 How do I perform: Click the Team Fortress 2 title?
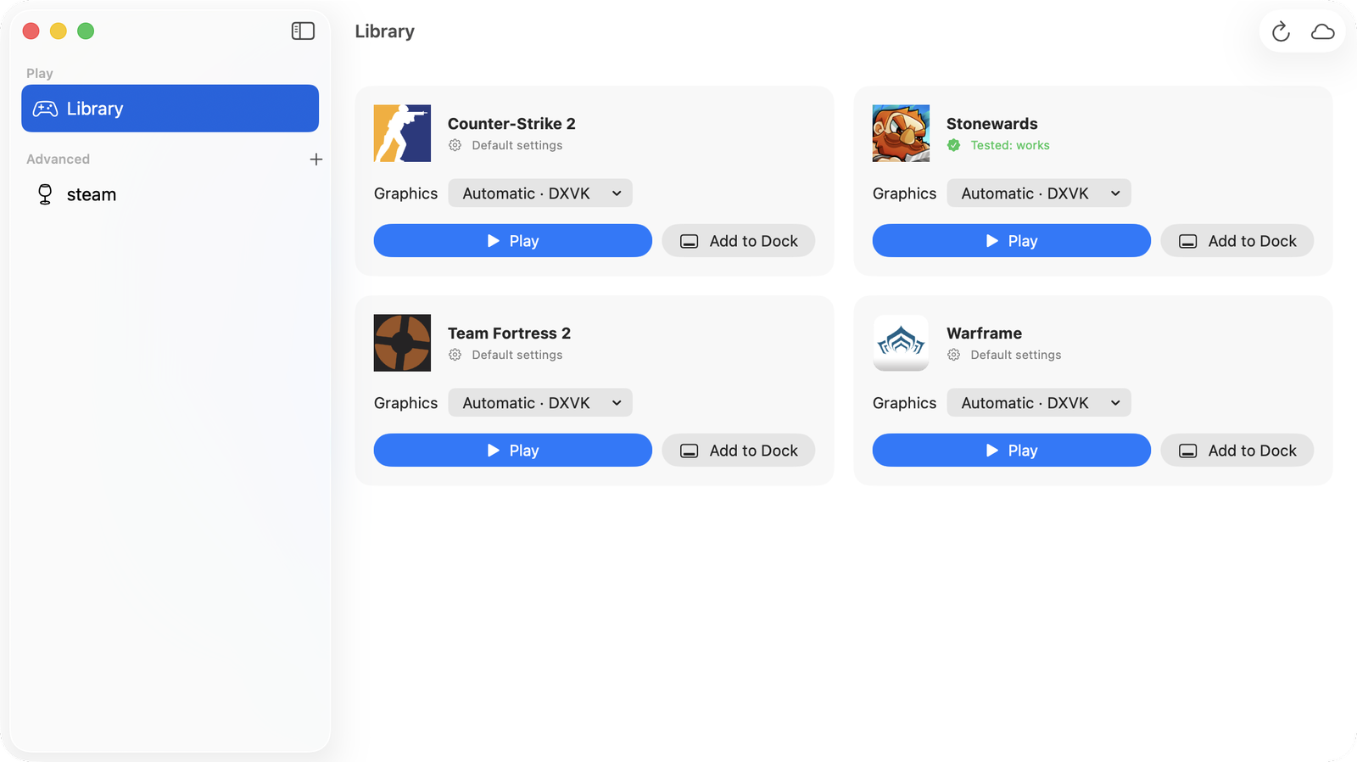tap(509, 333)
